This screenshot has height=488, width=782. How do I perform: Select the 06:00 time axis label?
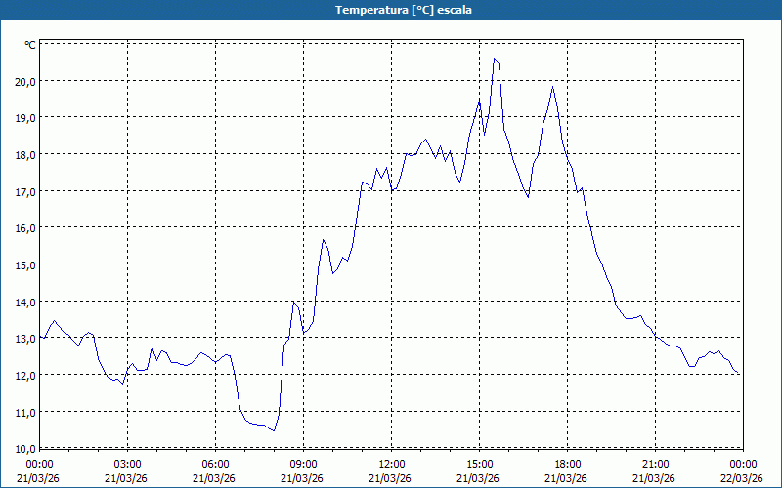(x=215, y=464)
